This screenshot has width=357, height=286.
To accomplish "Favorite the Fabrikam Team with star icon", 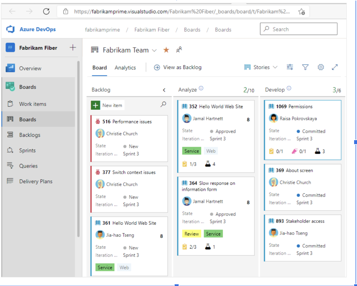I will click(166, 50).
